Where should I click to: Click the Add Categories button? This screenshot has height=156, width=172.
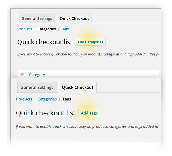(90, 42)
